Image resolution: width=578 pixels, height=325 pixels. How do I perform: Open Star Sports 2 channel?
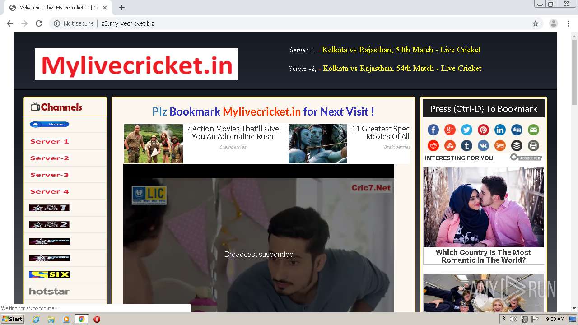[49, 225]
